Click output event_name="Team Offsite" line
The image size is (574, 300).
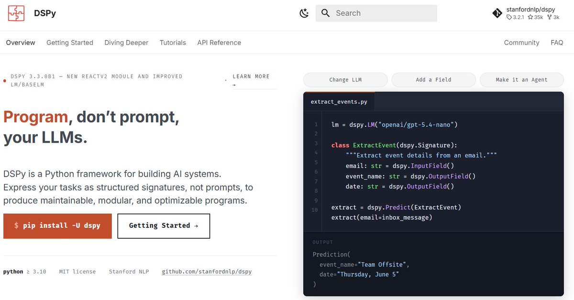coord(364,264)
